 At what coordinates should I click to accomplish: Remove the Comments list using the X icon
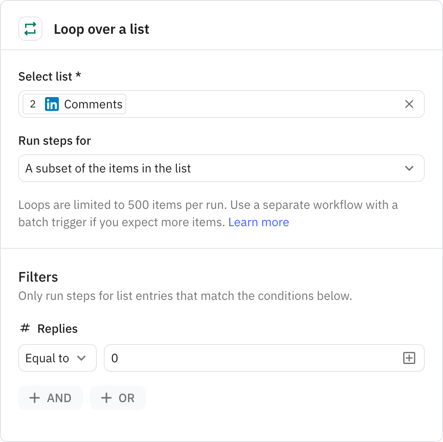pyautogui.click(x=409, y=104)
